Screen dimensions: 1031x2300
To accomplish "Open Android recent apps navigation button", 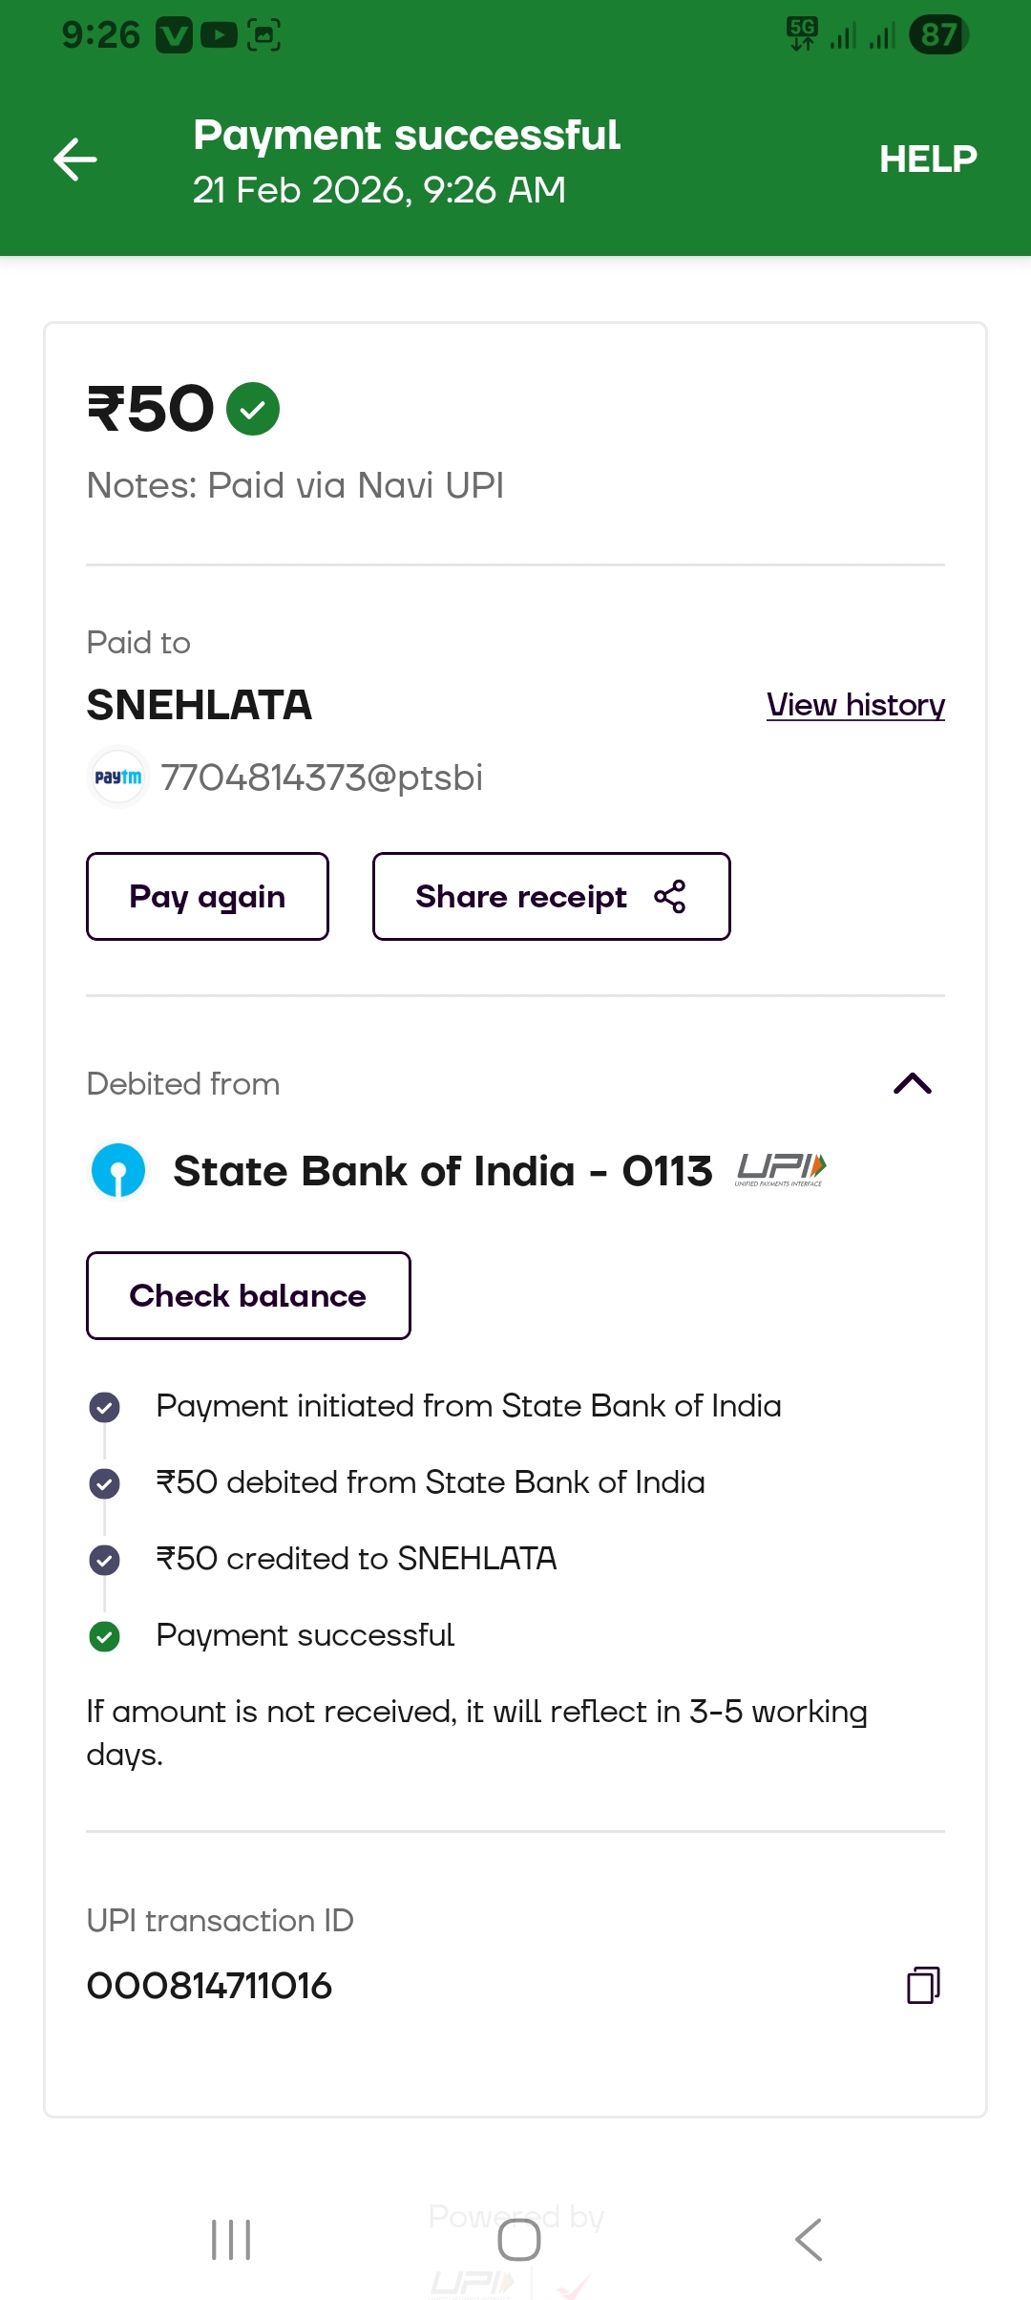I will tap(231, 2240).
